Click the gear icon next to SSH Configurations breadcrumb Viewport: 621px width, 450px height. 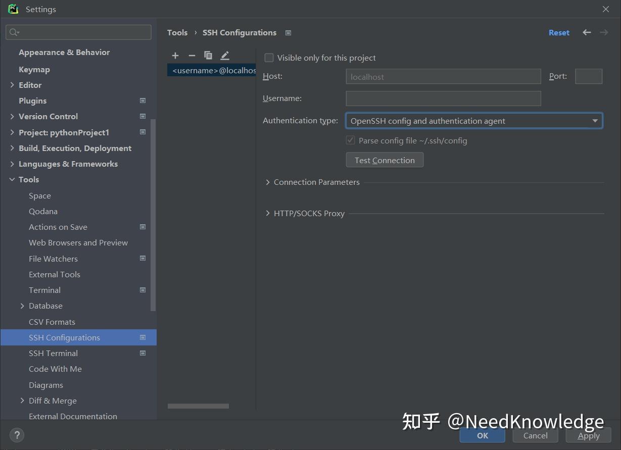click(x=288, y=32)
